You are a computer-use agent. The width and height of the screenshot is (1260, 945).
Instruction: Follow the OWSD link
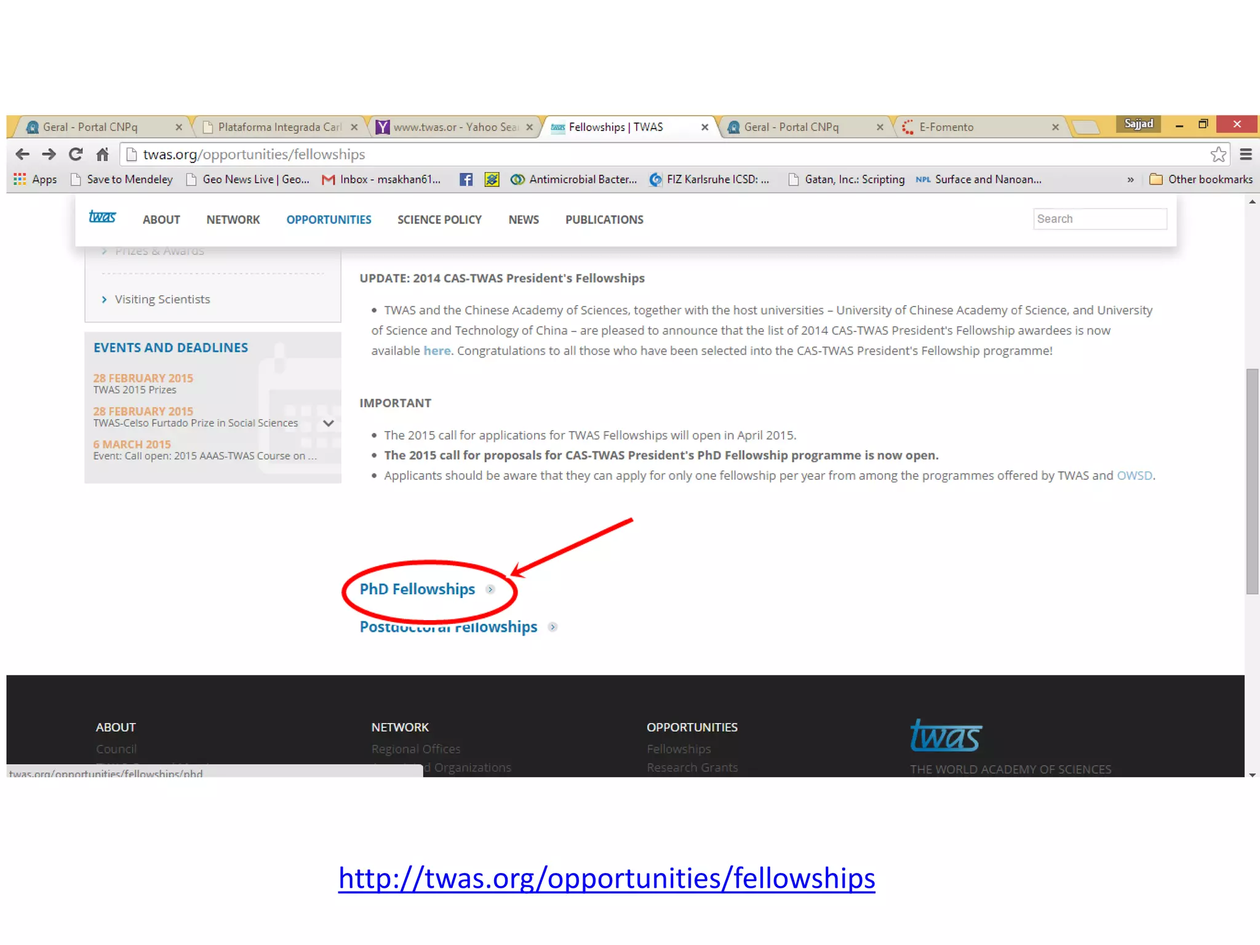(1134, 476)
